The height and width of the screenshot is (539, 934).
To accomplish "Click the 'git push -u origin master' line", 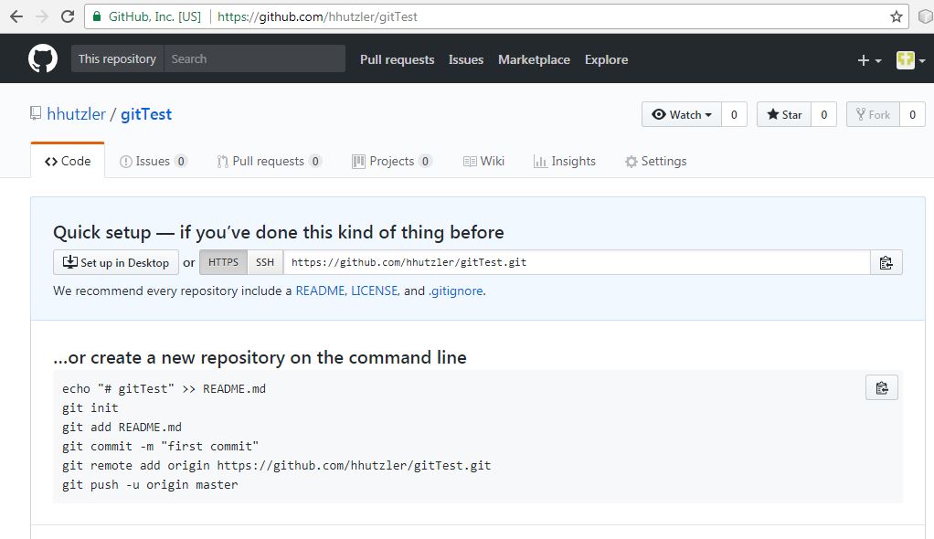I will pos(150,485).
